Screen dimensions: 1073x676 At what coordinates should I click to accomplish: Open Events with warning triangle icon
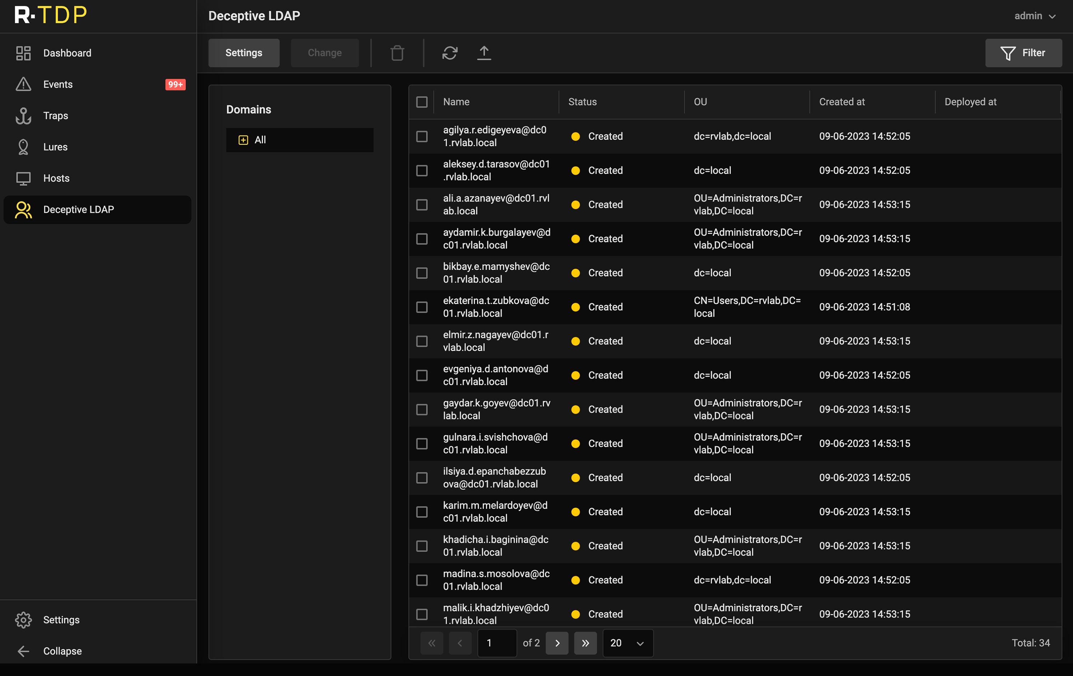coord(23,84)
